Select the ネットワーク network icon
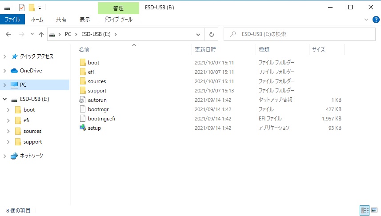Image resolution: width=381 pixels, height=216 pixels. coord(14,156)
